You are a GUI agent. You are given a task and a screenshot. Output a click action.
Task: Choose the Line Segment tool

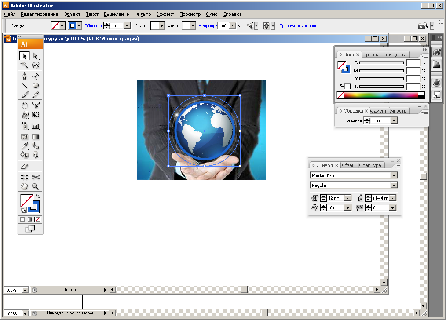(x=25, y=85)
